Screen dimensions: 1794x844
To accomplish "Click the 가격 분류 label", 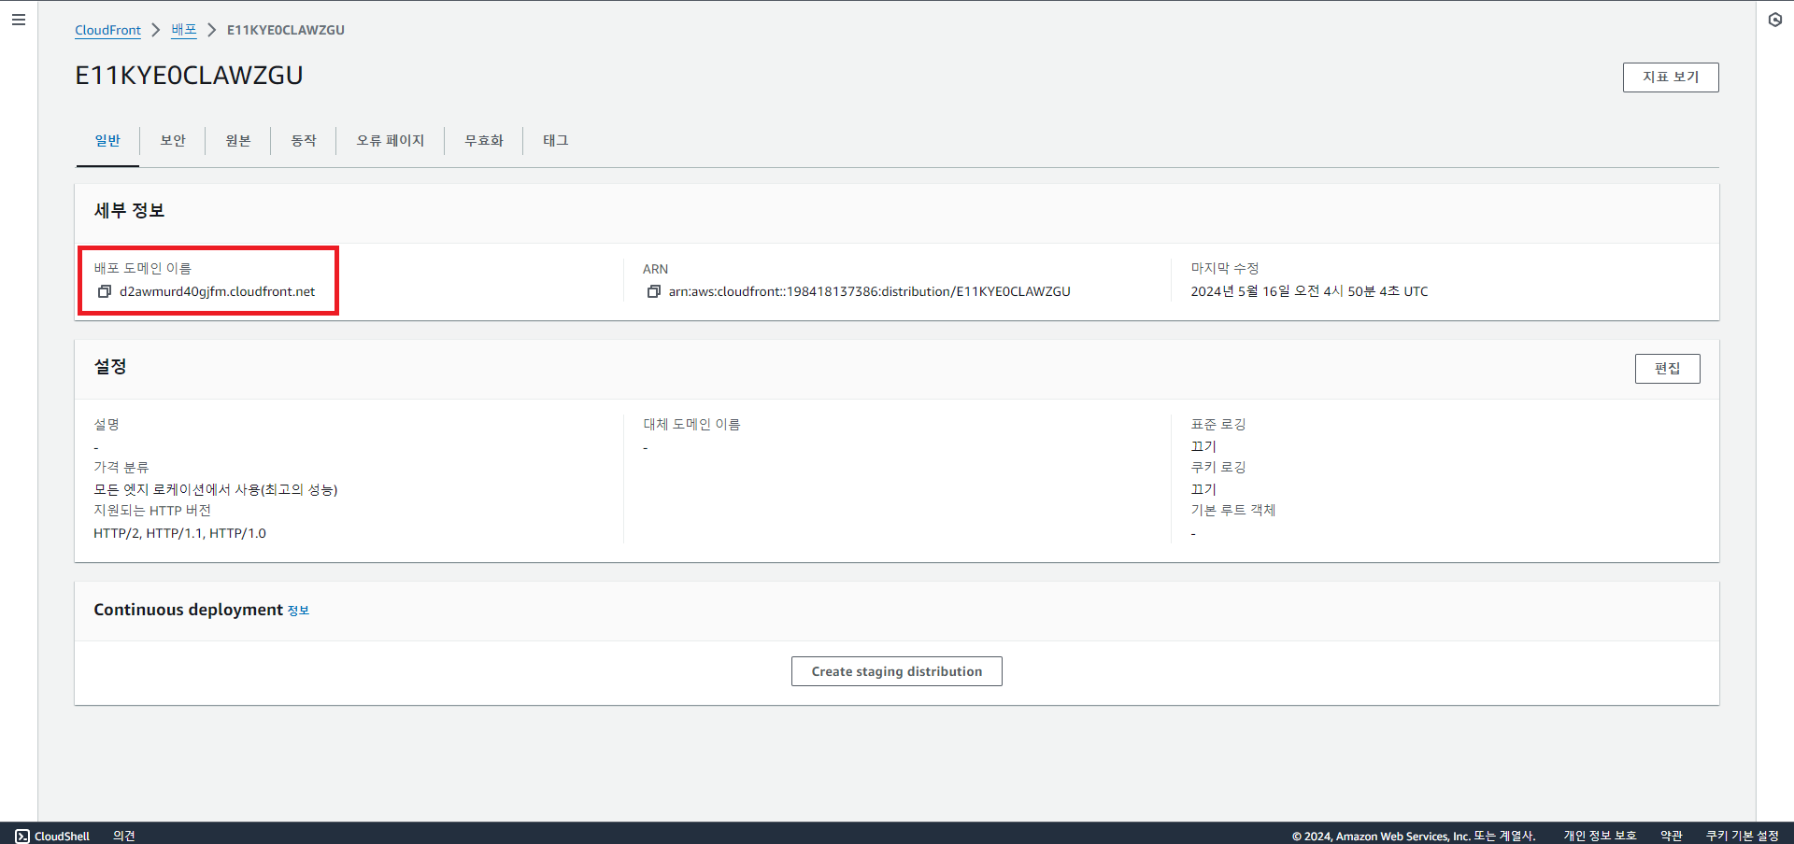I will [121, 467].
